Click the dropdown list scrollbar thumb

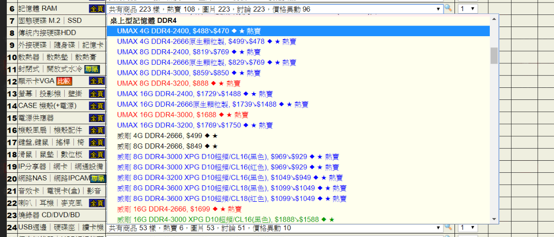pos(494,56)
